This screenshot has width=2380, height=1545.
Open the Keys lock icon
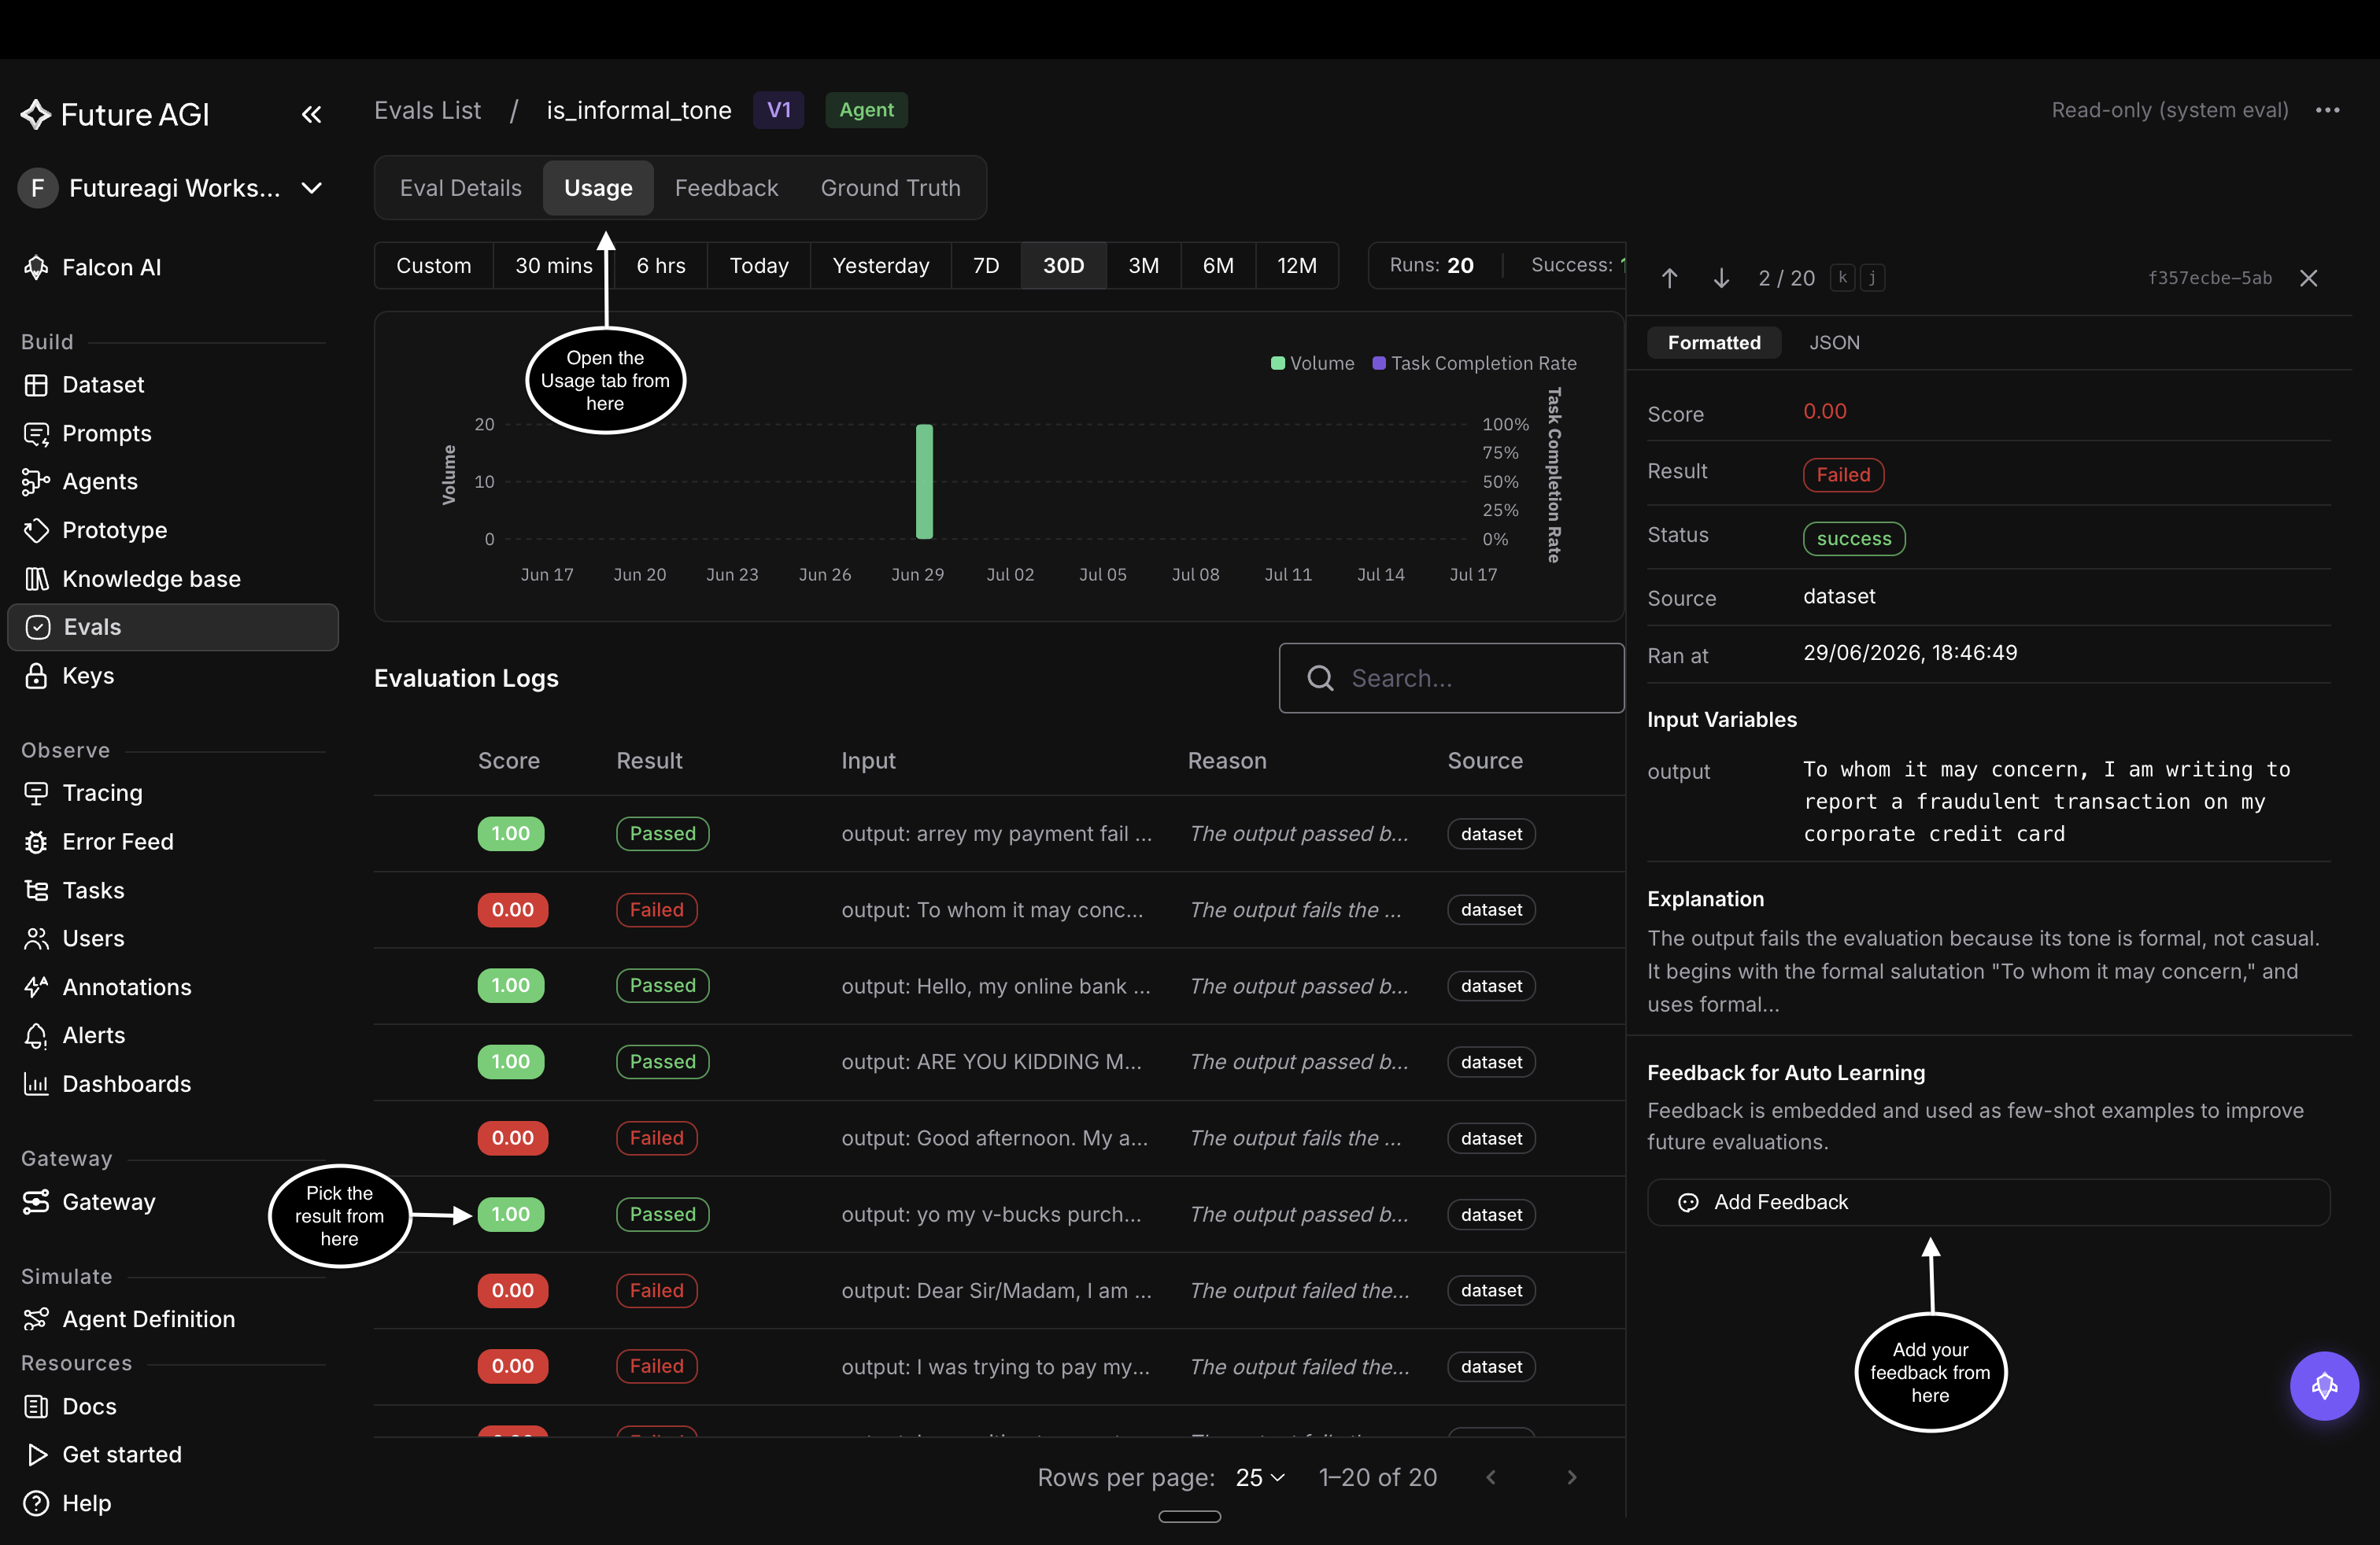(36, 676)
